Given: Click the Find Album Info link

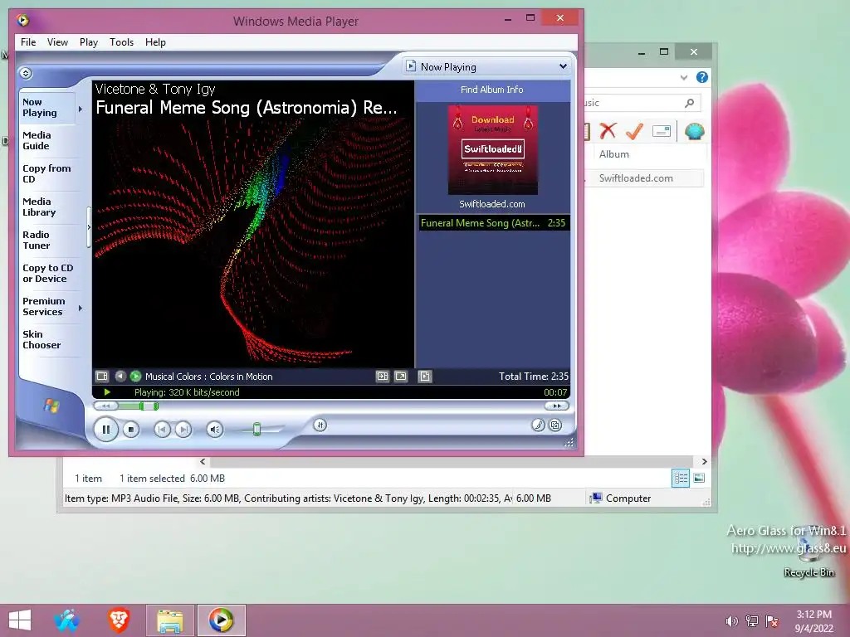Looking at the screenshot, I should click(x=491, y=90).
